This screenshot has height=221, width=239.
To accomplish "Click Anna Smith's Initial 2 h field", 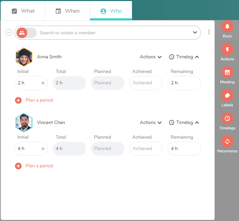I will pos(31,83).
